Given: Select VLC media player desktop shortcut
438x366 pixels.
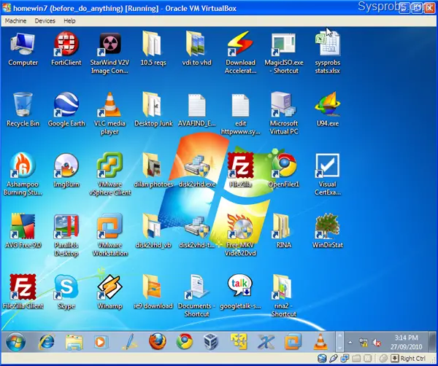Looking at the screenshot, I should (109, 114).
